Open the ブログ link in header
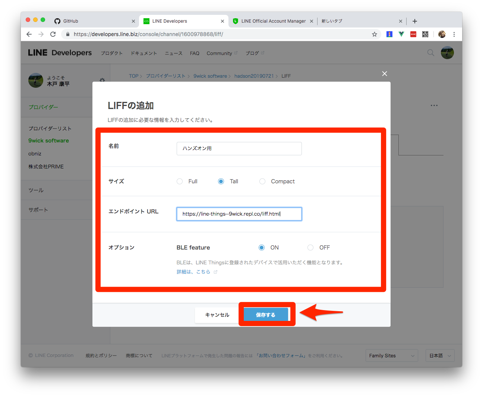The image size is (483, 412). click(255, 53)
